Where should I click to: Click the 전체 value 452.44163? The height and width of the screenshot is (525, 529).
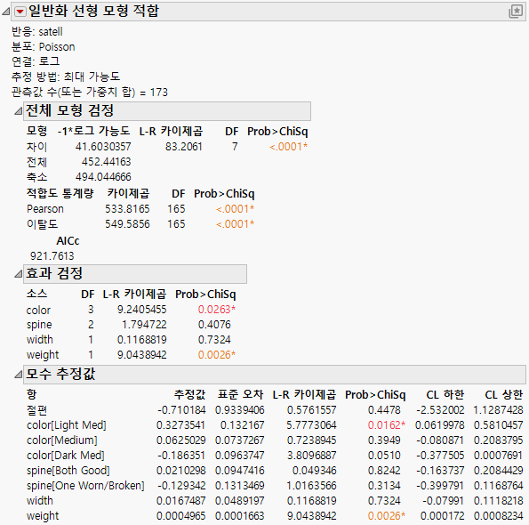point(106,162)
